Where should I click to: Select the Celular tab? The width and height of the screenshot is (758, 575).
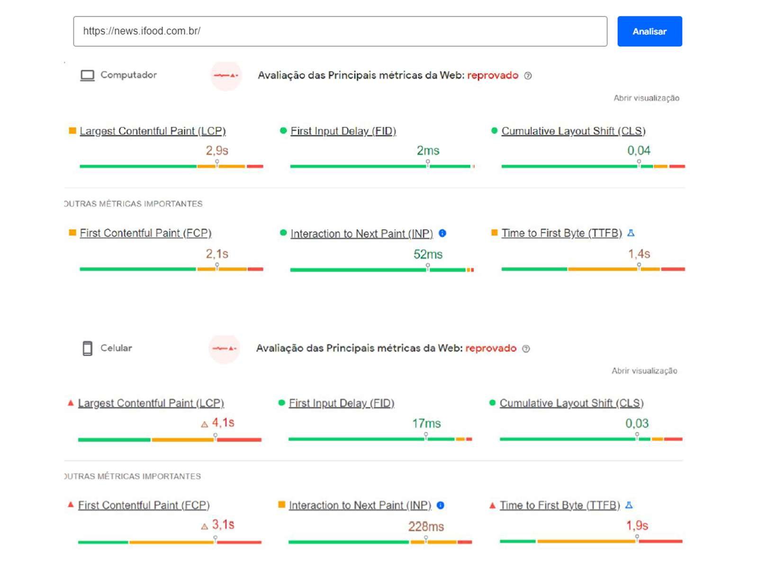tap(108, 348)
